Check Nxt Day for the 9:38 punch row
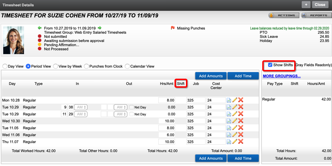 tap(131, 107)
